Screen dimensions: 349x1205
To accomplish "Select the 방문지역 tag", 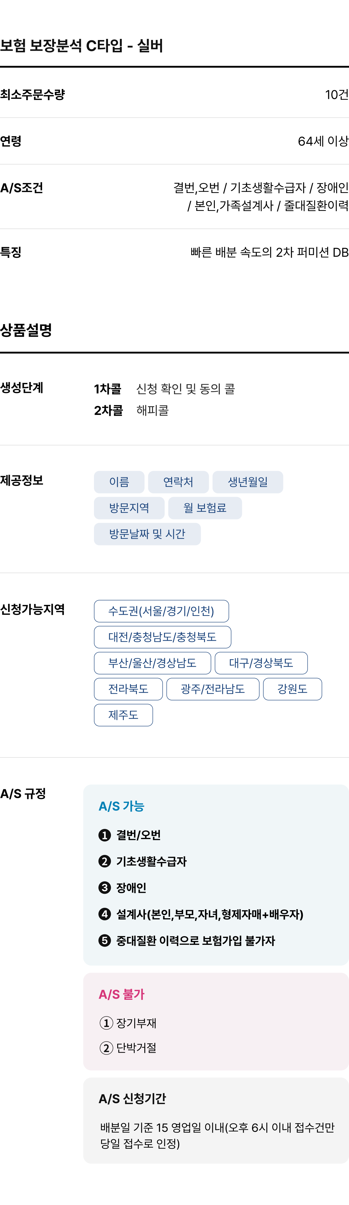I will click(129, 508).
